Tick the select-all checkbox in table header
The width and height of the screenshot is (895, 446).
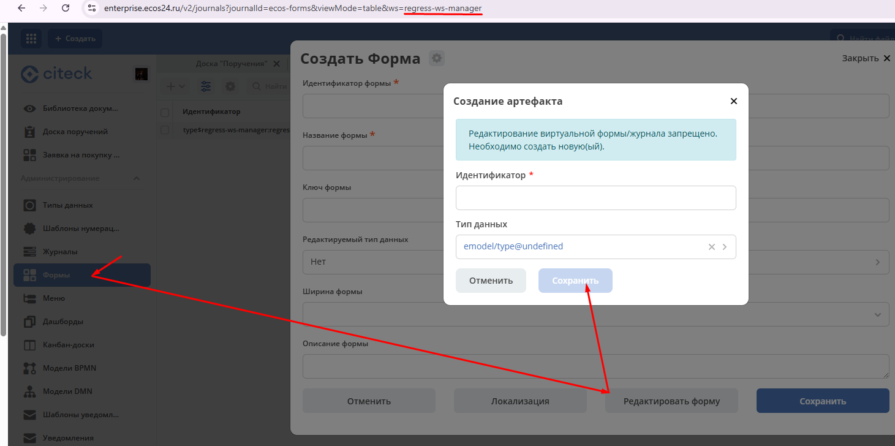point(165,112)
